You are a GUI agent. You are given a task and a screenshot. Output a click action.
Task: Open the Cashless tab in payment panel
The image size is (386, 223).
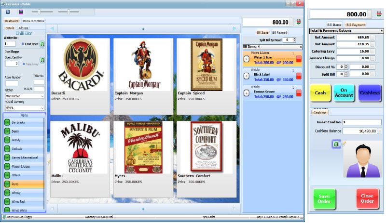[320, 113]
